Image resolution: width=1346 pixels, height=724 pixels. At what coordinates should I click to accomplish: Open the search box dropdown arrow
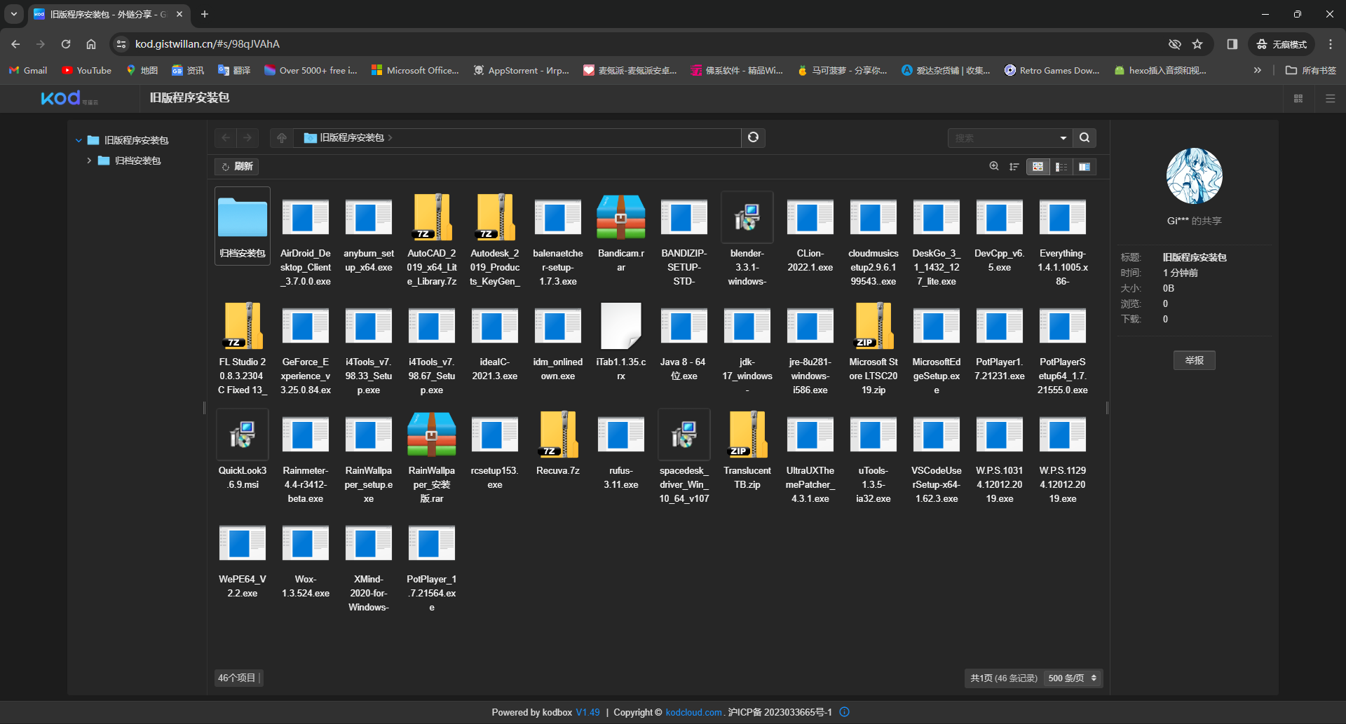(1063, 137)
